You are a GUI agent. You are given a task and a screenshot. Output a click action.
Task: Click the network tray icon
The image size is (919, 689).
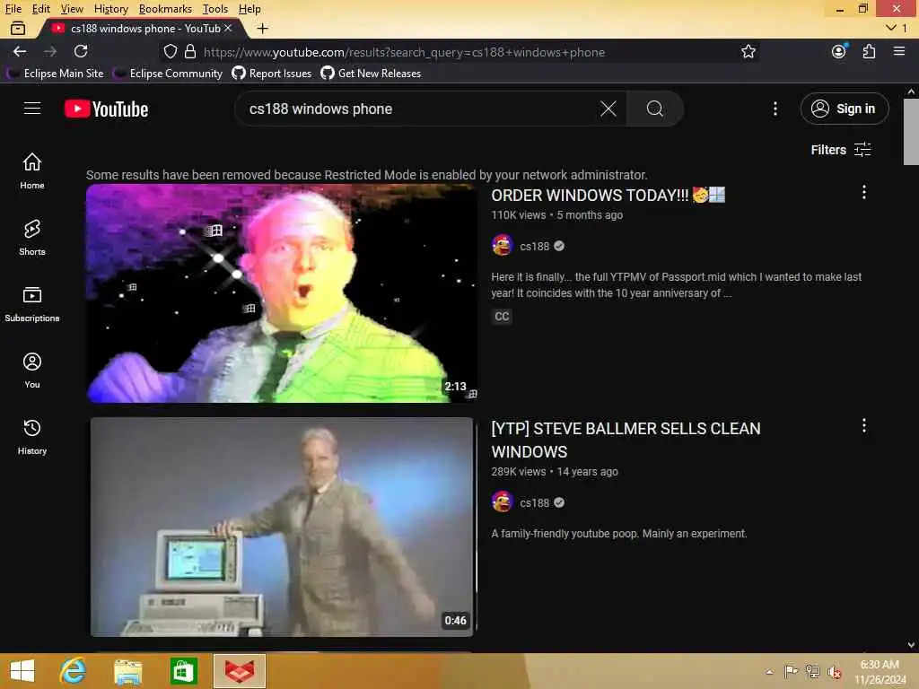coord(812,671)
